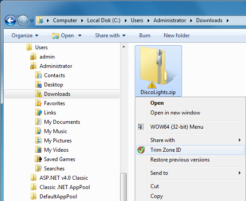Click the Open toolbar button icon
The image size is (246, 201).
pos(55,36)
